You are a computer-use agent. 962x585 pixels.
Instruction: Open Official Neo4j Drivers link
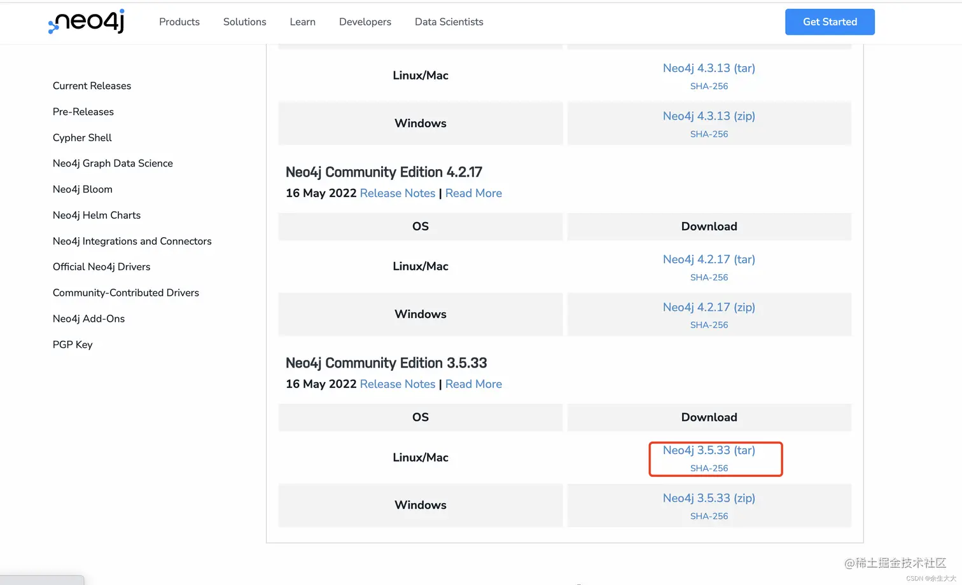[102, 267]
